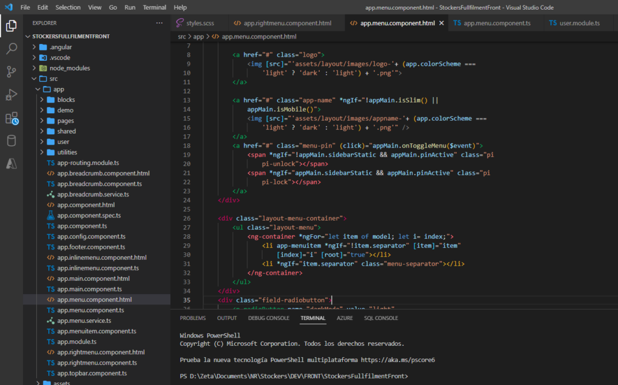Open the Explorer view in activity bar
Screen dimensions: 618x385
(x=11, y=26)
